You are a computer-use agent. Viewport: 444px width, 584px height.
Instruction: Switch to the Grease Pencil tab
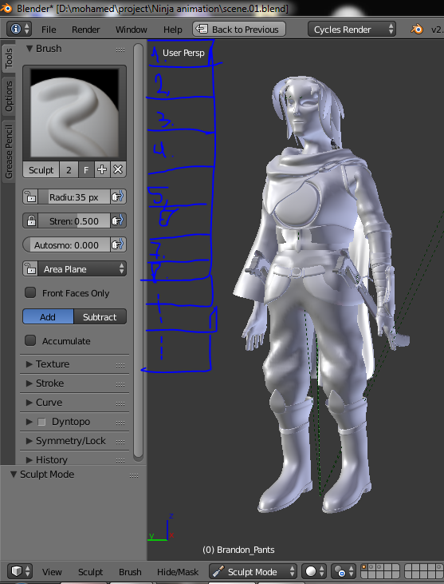tap(9, 151)
